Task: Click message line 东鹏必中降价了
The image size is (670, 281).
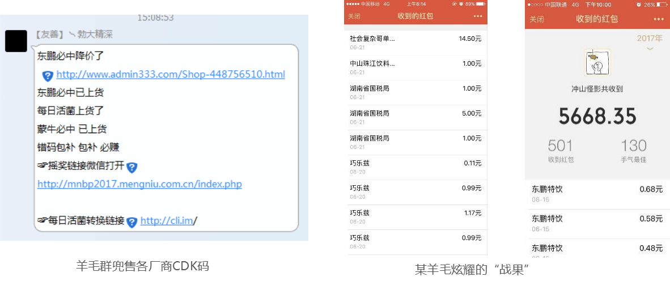Action: click(70, 56)
